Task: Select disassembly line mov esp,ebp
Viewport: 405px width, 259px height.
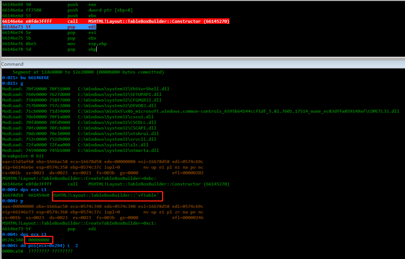Action: coord(54,44)
